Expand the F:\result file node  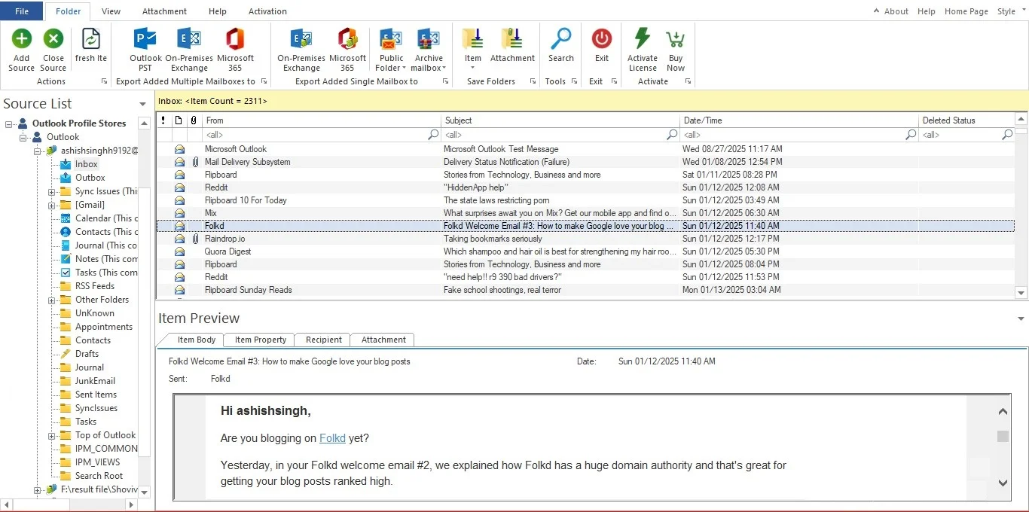(x=37, y=489)
